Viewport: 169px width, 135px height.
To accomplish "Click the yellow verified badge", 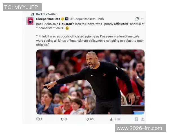I will point(63,19).
